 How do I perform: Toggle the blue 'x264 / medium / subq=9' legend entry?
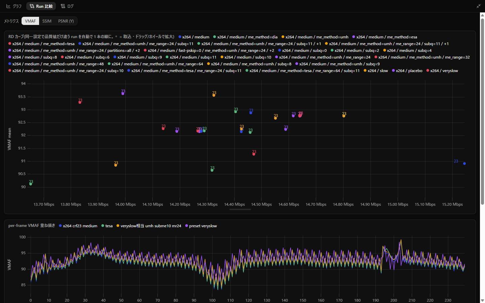137,57
